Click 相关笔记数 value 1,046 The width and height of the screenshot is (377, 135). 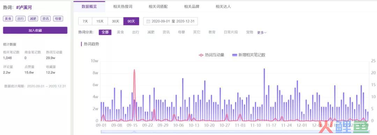tap(7, 58)
